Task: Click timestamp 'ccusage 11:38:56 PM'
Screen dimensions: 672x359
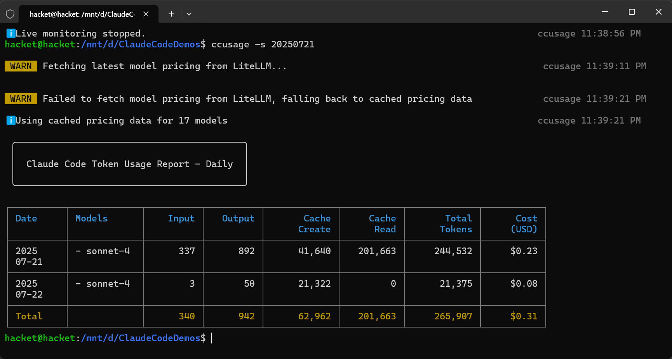Action: [x=589, y=33]
